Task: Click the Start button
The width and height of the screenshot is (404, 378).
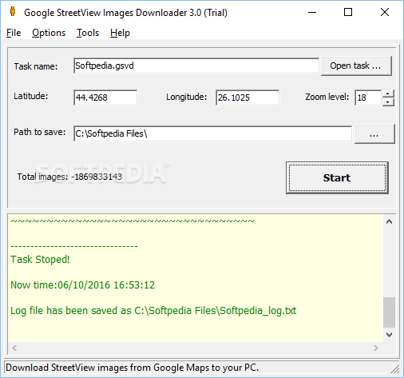Action: click(x=337, y=177)
